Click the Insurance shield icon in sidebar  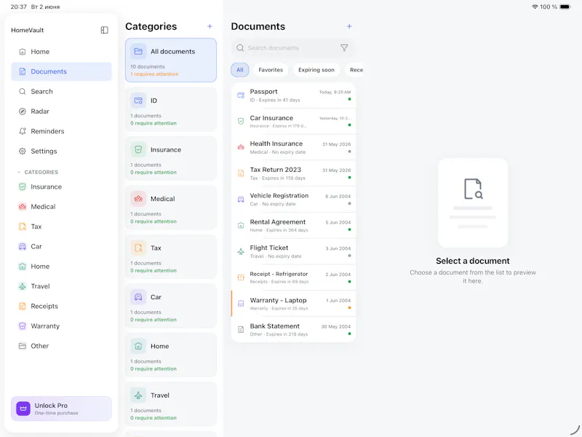point(23,186)
